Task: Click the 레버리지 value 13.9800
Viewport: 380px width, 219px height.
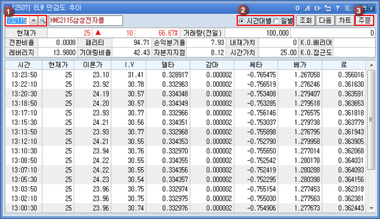Action: point(64,52)
